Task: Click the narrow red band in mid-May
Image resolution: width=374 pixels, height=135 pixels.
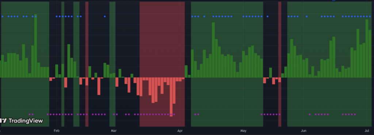Action: (279, 64)
